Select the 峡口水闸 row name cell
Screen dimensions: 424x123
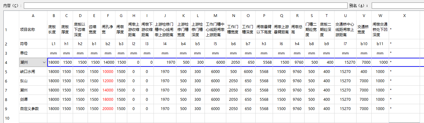(33, 72)
